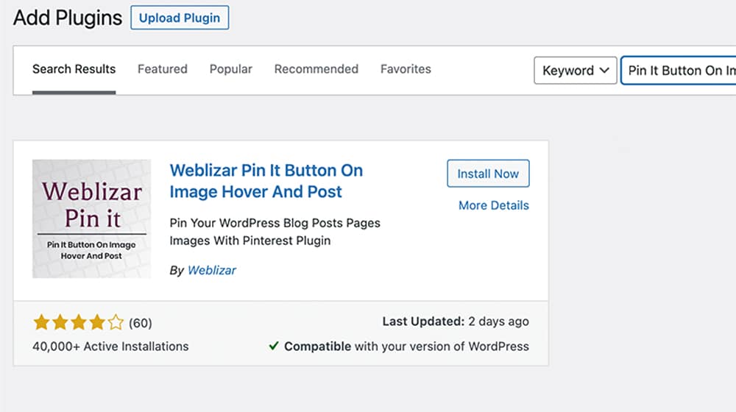Click the first gold rating star
The height and width of the screenshot is (412, 736).
click(41, 322)
